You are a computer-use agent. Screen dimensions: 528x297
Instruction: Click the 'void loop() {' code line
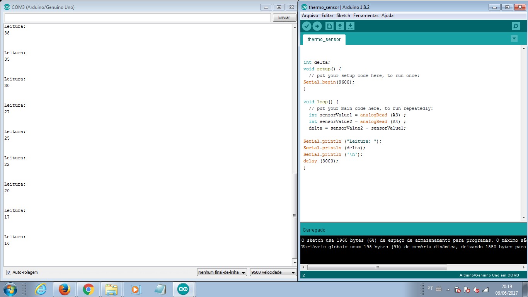pos(321,102)
